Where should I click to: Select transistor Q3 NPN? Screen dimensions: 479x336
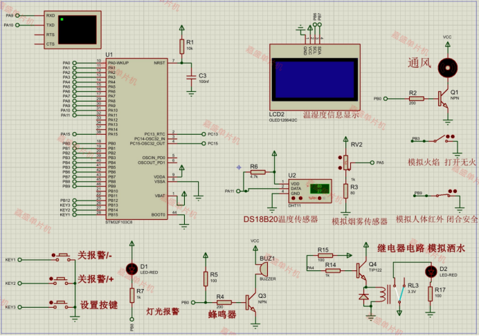tap(251, 302)
